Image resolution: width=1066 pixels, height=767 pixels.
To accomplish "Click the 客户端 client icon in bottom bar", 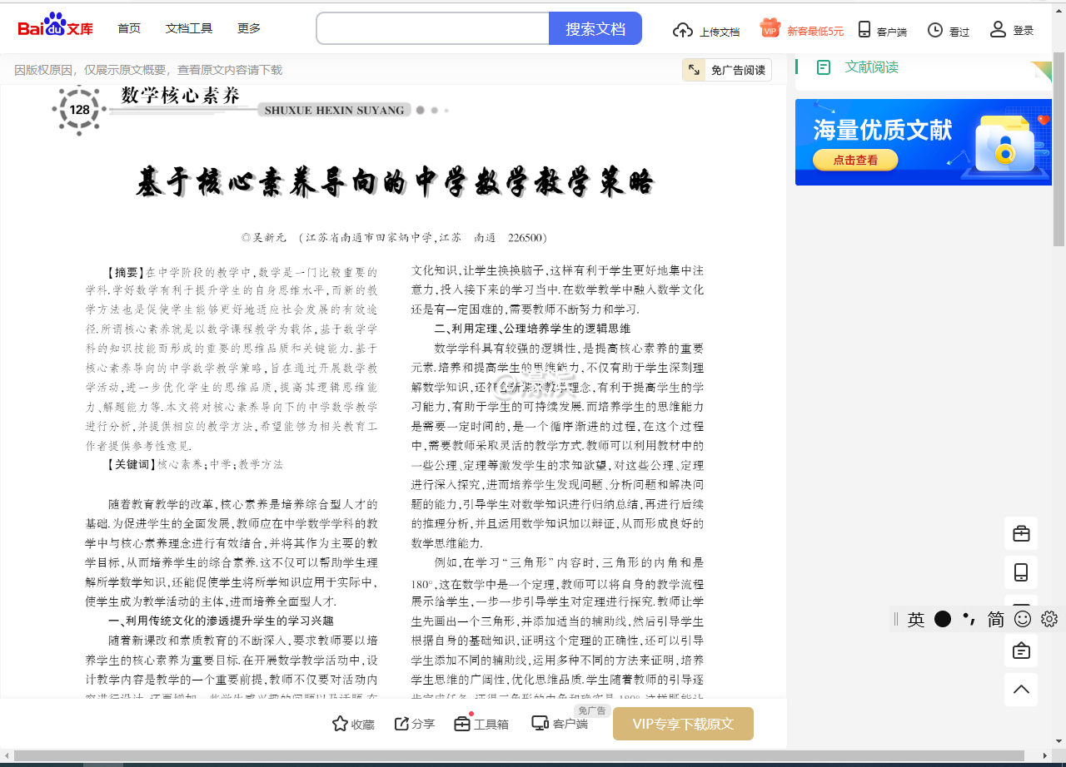I will (540, 724).
